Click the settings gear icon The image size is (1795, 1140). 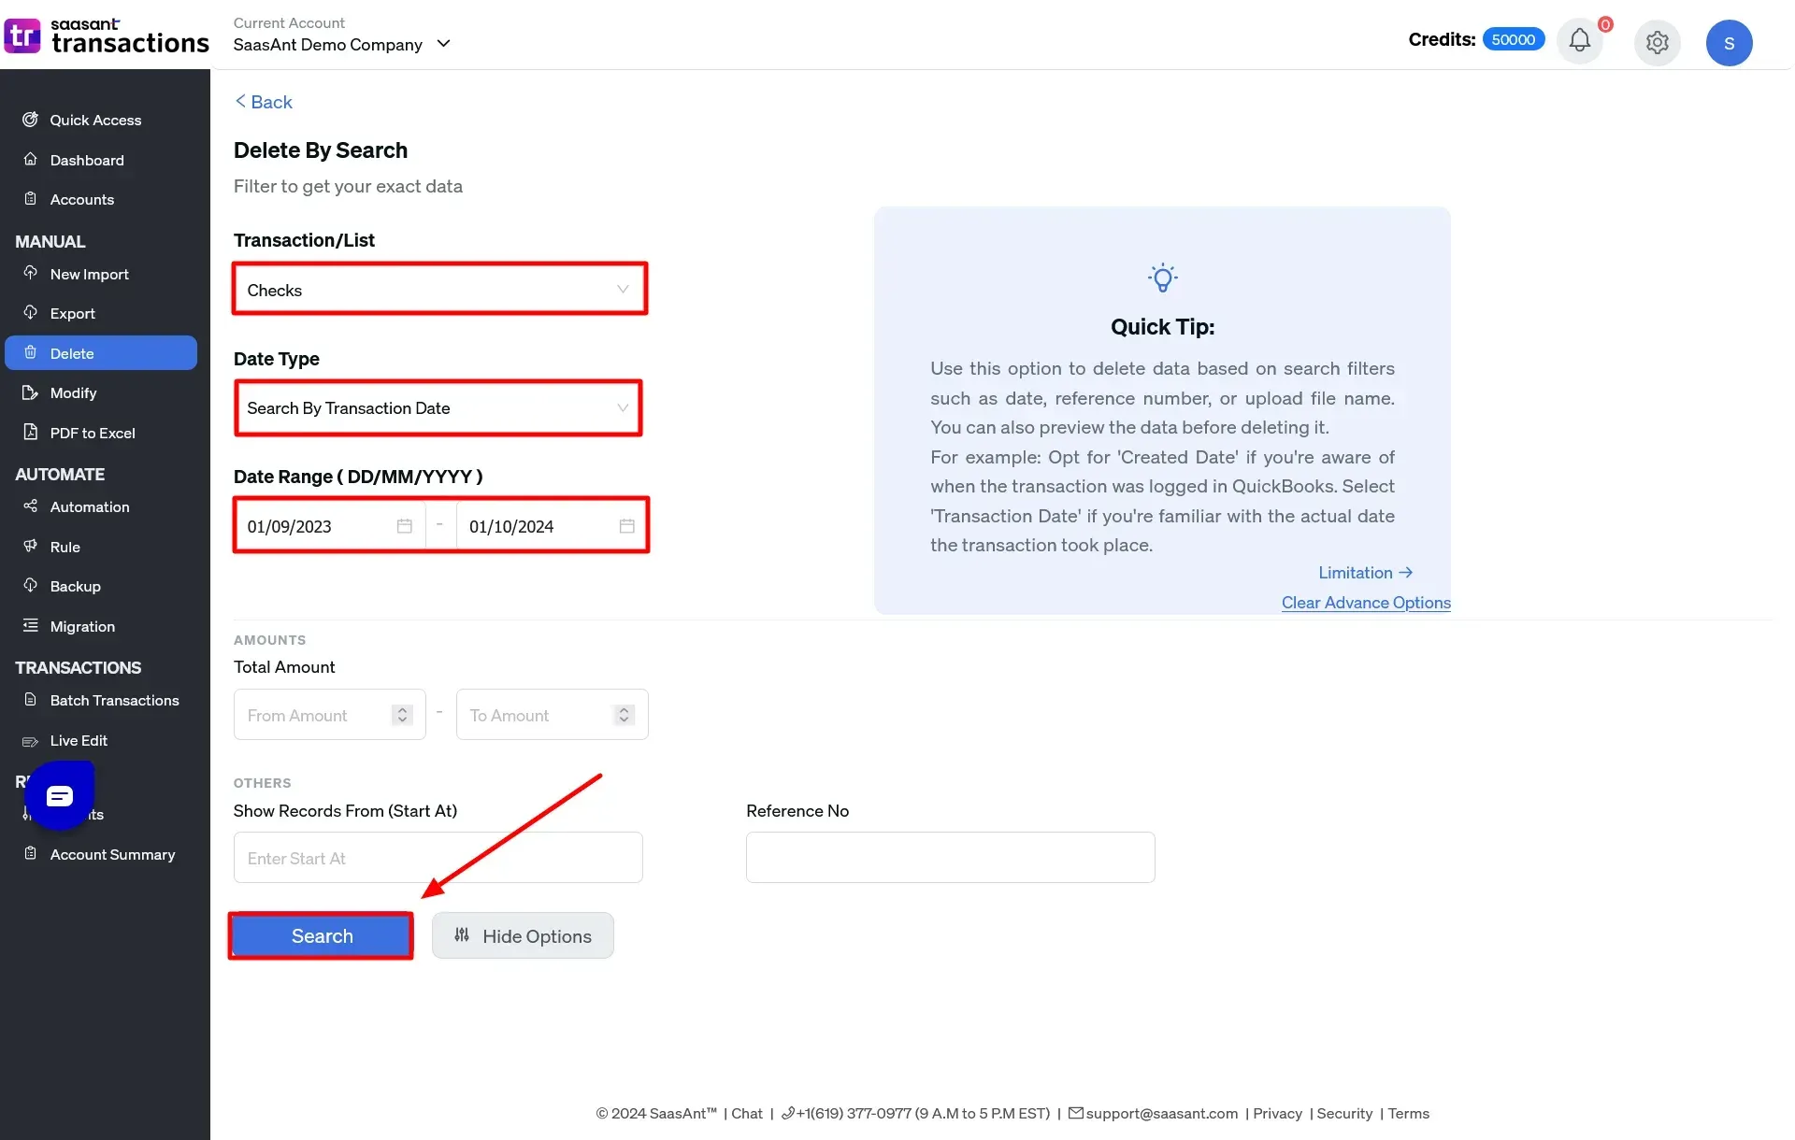point(1655,40)
